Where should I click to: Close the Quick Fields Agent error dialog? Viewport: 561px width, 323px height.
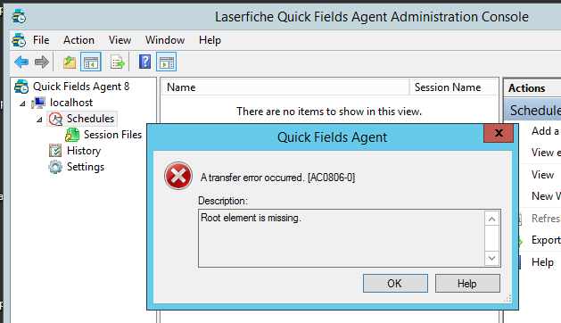(499, 133)
